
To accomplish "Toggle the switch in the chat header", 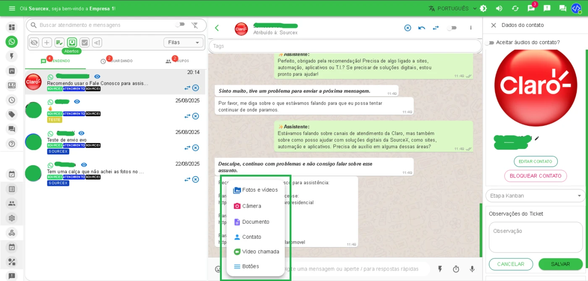I will (452, 28).
